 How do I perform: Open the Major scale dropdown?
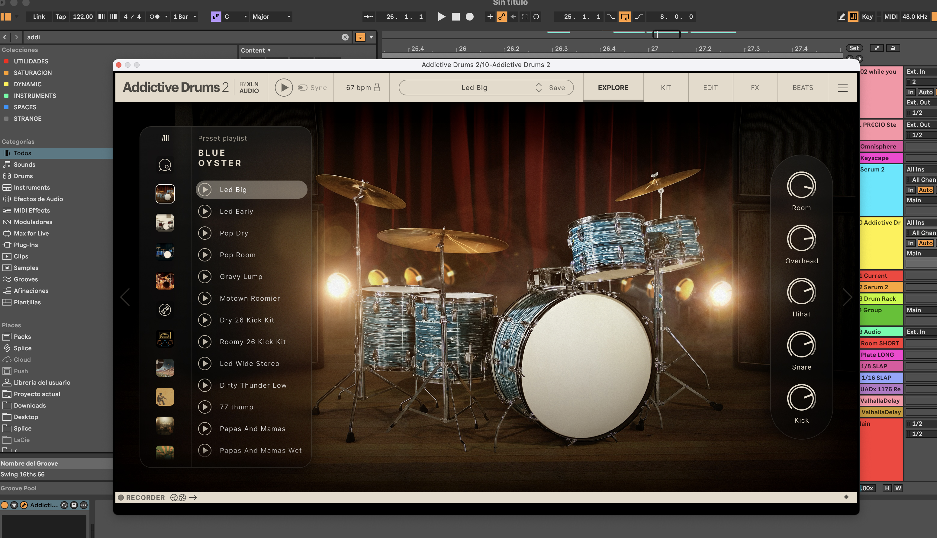(271, 17)
